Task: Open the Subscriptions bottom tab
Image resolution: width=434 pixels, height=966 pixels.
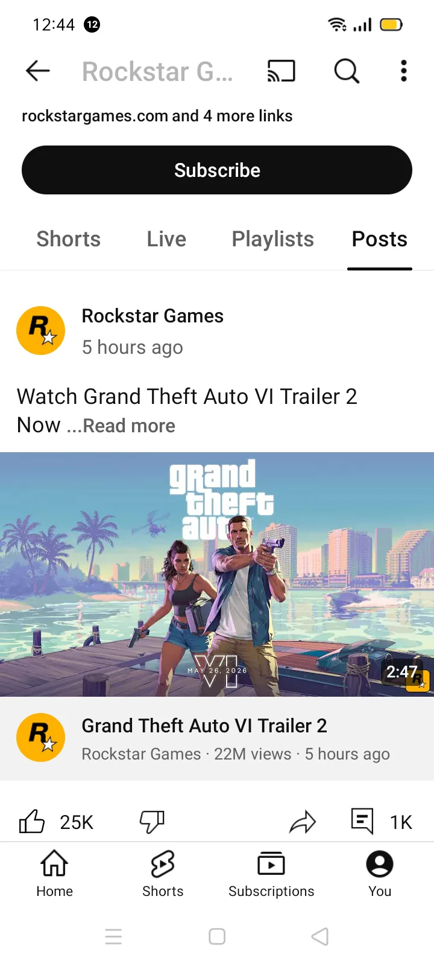Action: [x=271, y=874]
